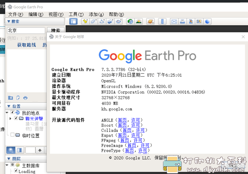Add a placemark with the pushpin icon

coord(86,21)
